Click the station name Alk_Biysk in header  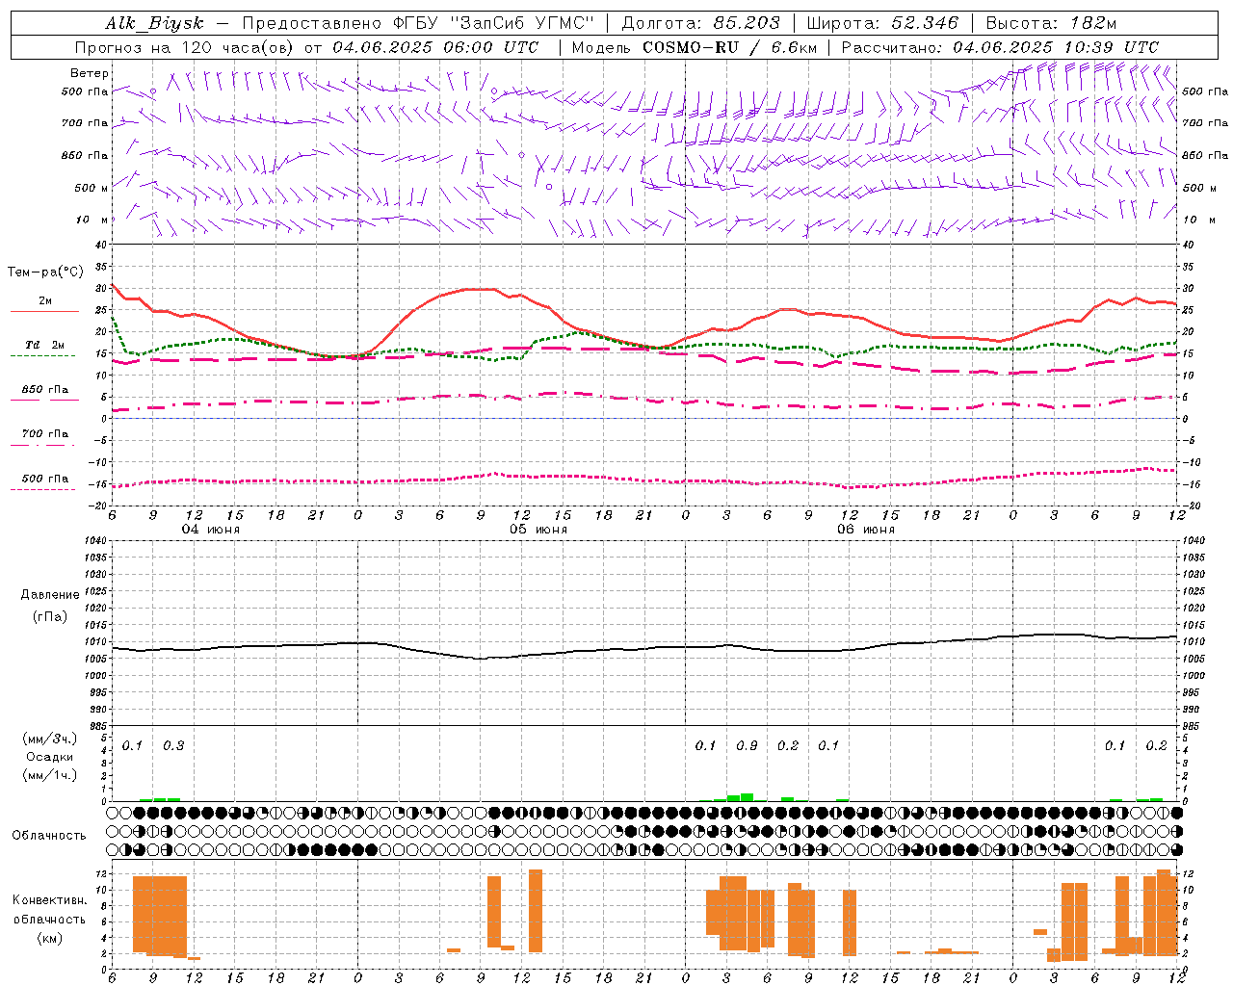coord(154,24)
